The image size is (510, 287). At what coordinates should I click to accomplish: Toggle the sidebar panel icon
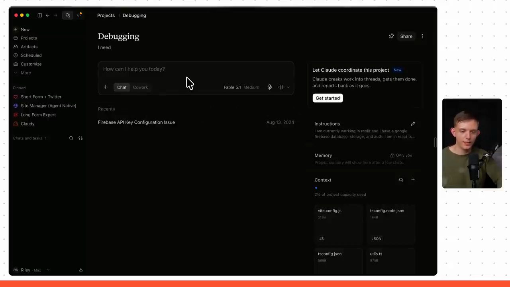pyautogui.click(x=40, y=15)
